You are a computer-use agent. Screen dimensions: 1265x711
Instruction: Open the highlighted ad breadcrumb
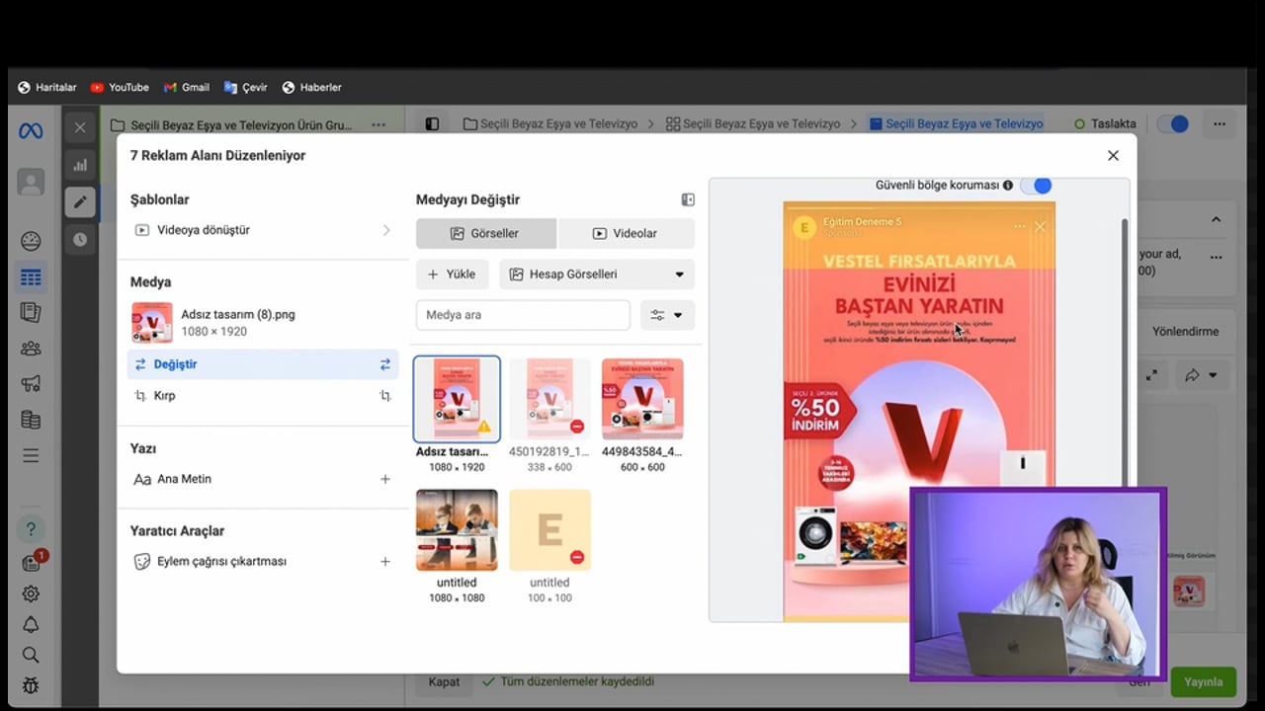pyautogui.click(x=956, y=123)
